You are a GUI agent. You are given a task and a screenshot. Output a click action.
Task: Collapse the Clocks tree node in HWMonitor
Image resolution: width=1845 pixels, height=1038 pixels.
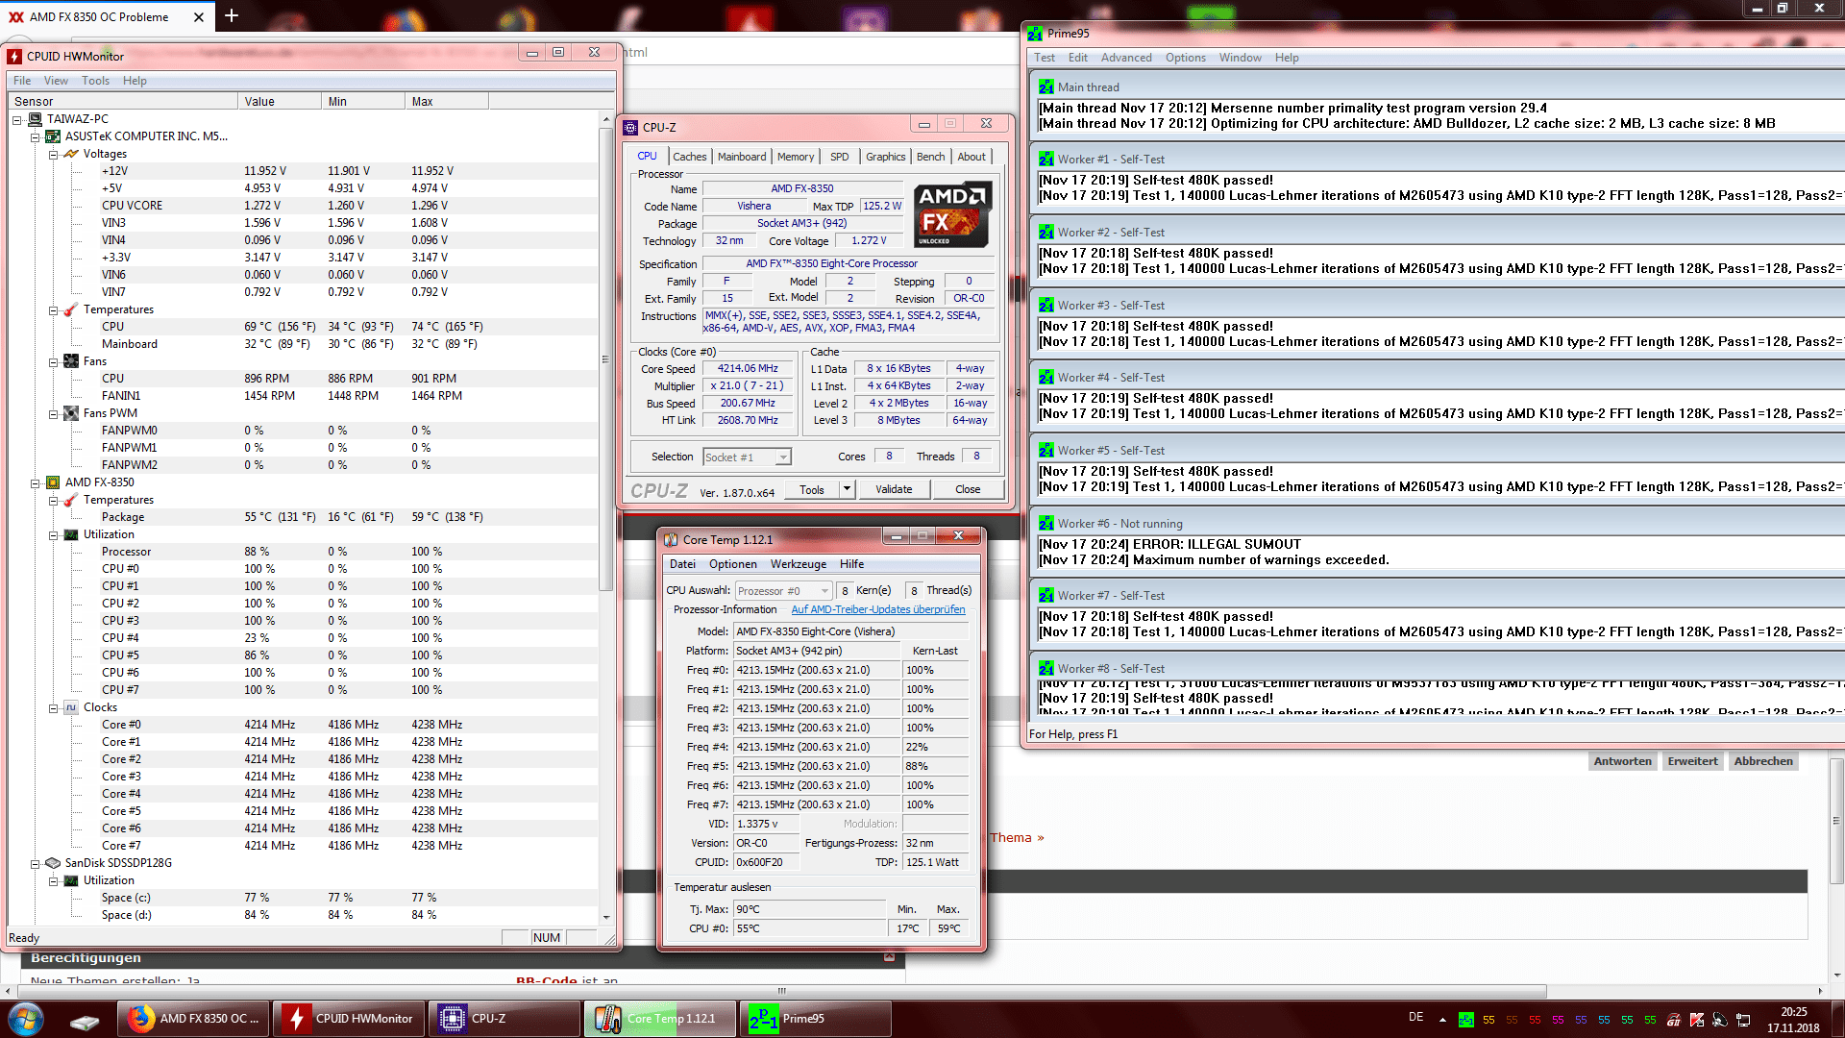[54, 708]
